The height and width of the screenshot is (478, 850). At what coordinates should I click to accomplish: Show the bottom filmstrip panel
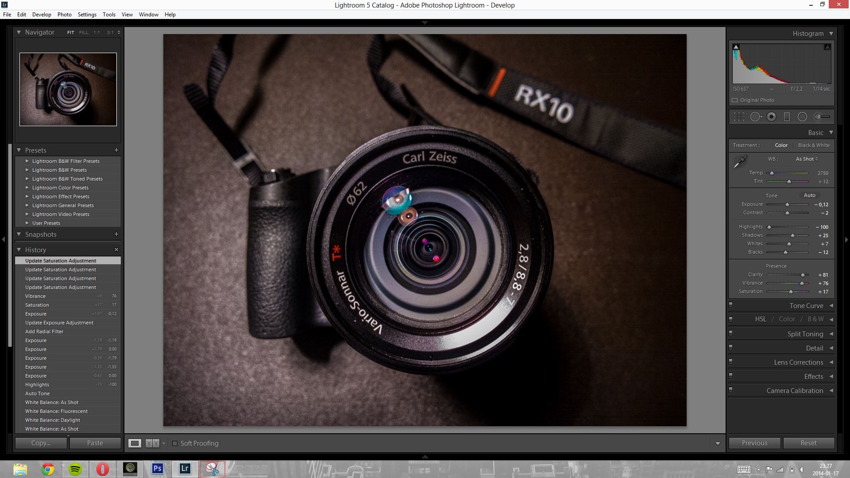pos(425,457)
